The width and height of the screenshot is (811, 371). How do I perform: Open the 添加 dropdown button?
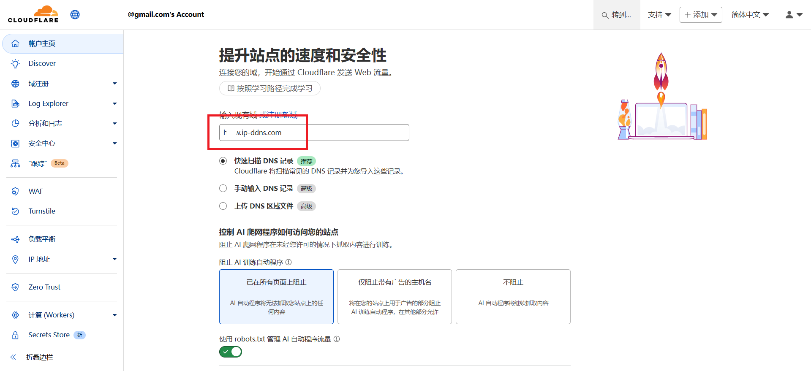click(x=700, y=15)
